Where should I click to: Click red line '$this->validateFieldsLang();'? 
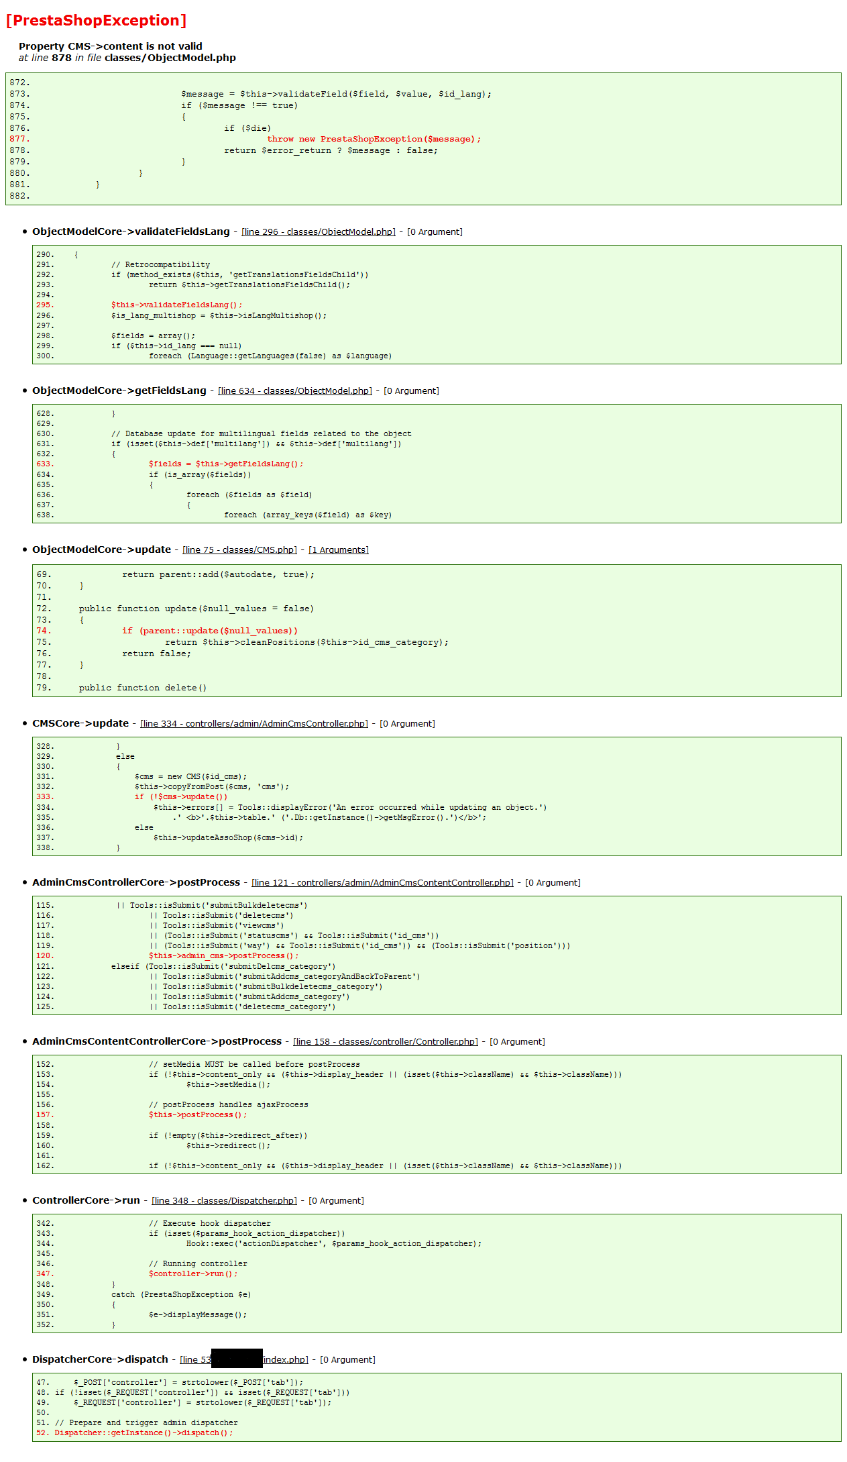(177, 305)
